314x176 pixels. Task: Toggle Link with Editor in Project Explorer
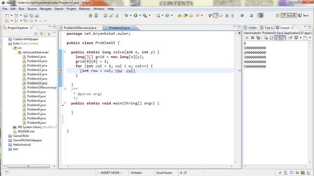[x=41, y=34]
